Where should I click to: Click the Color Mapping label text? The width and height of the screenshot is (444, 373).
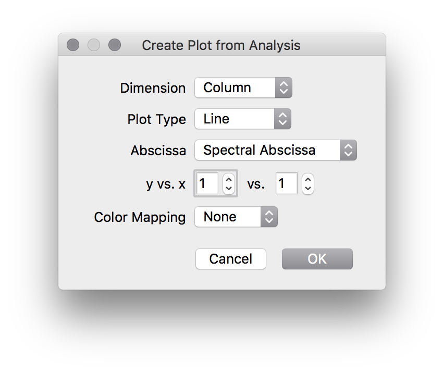140,217
